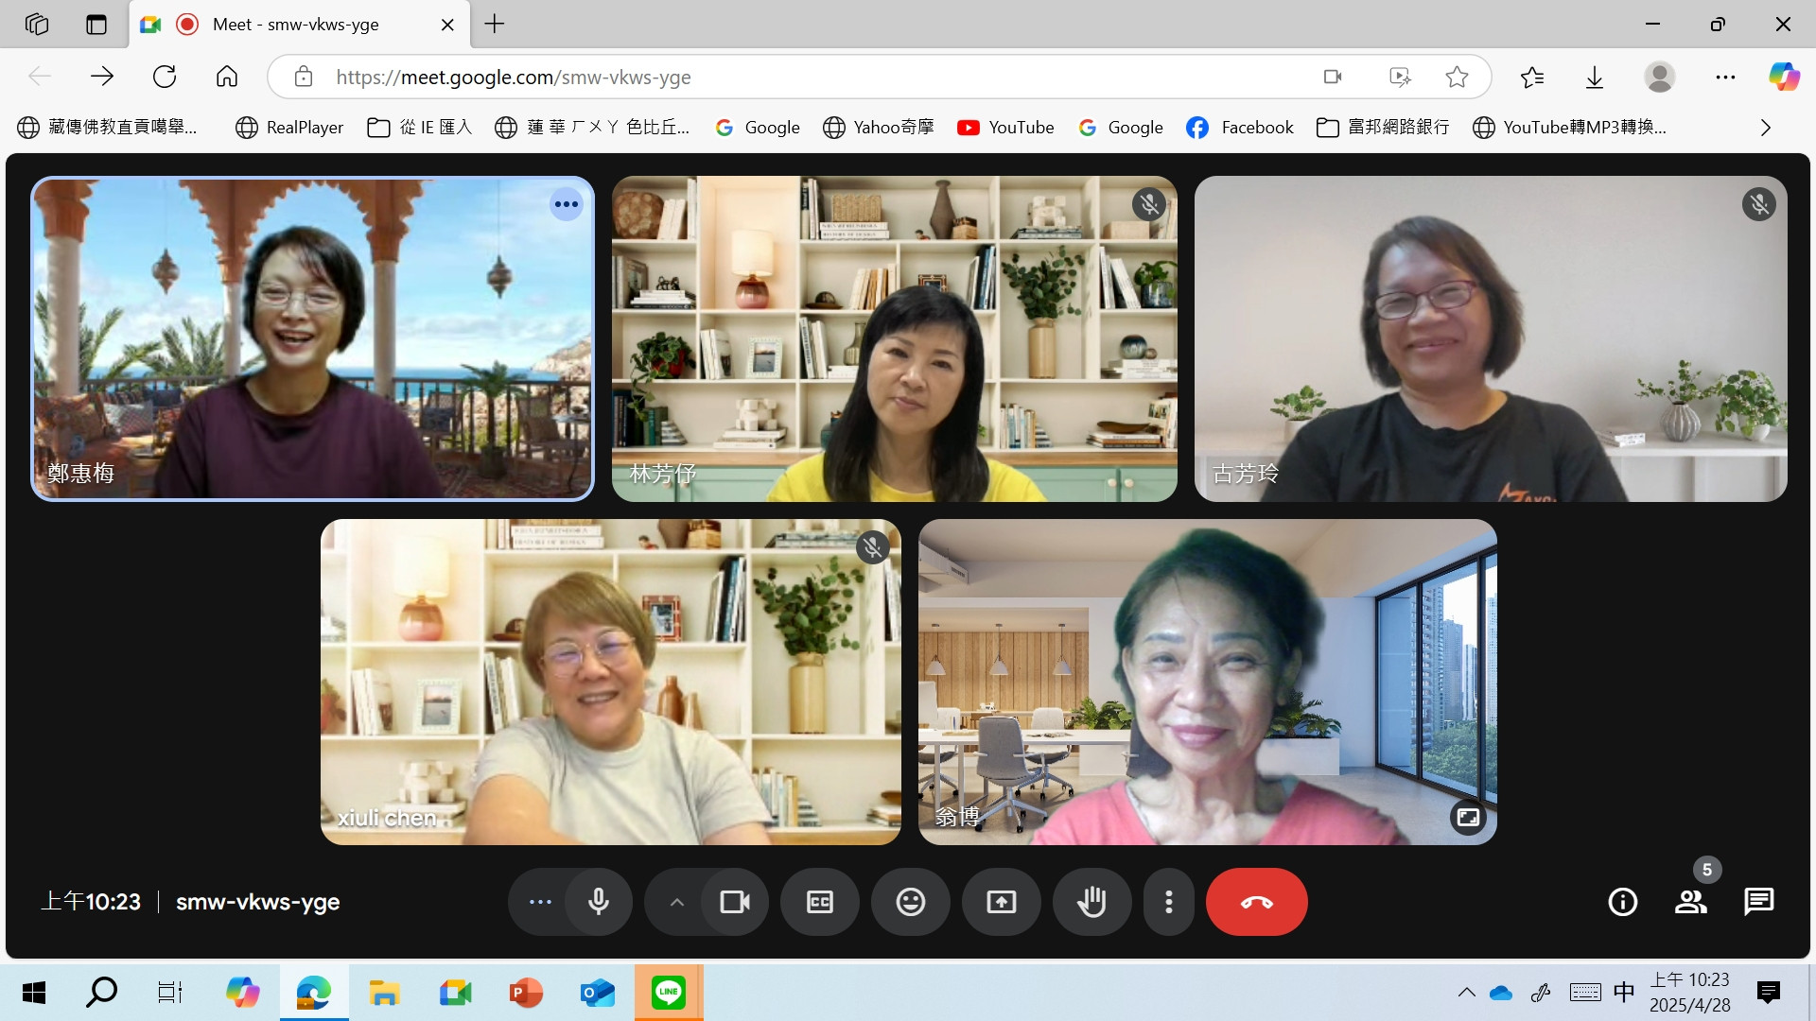The height and width of the screenshot is (1021, 1816).
Task: Expand bookmarks bar overflow chevron
Action: coord(1765,128)
